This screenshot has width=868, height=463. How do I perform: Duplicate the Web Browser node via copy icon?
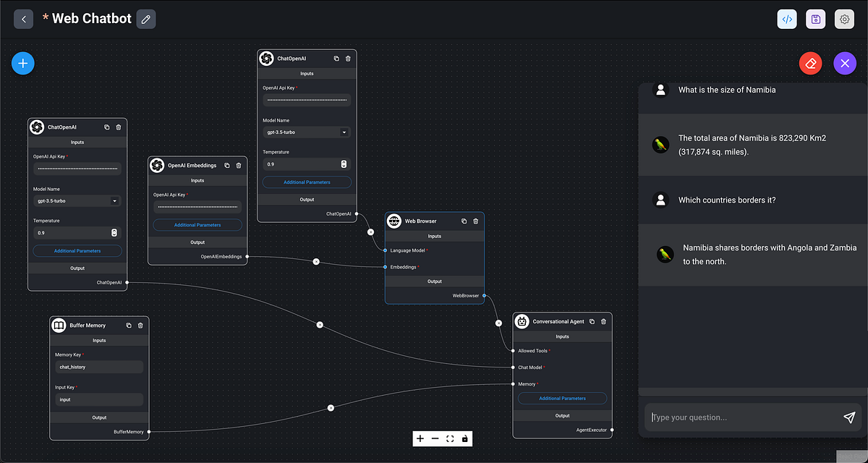[464, 221]
